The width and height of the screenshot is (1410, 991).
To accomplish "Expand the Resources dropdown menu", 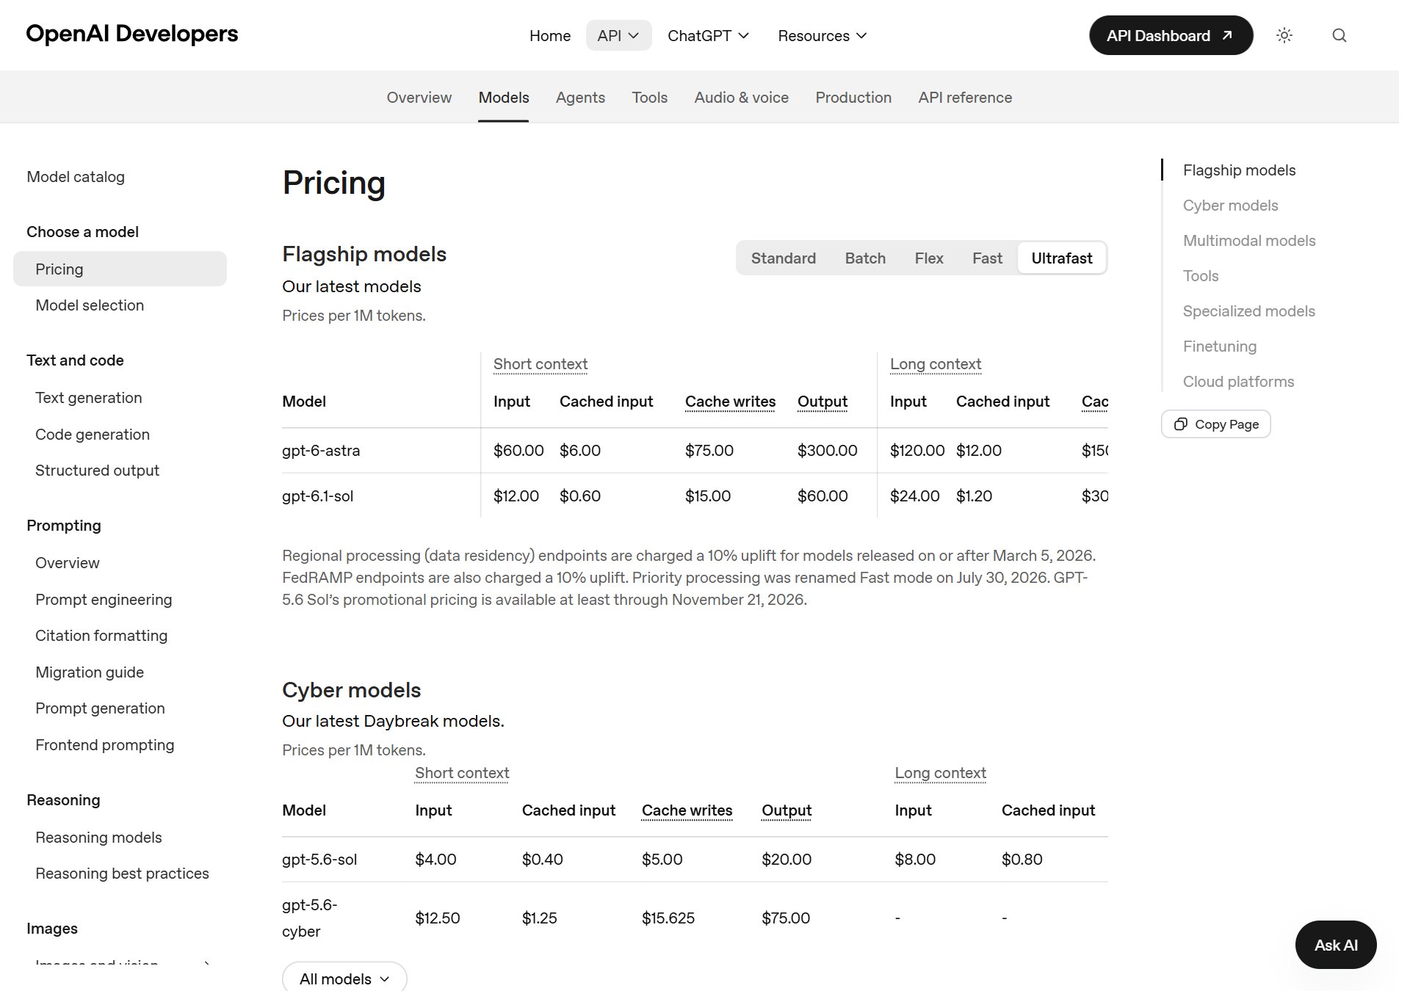I will (822, 35).
